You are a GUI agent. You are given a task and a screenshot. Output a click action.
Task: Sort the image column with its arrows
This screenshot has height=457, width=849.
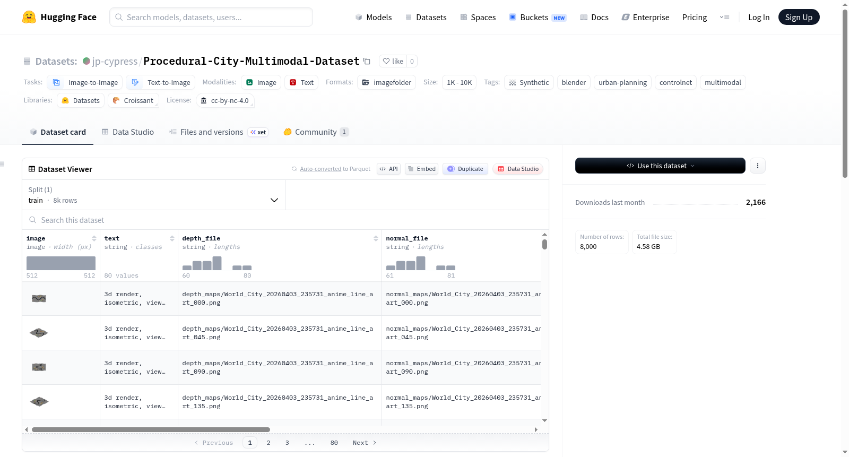point(94,238)
